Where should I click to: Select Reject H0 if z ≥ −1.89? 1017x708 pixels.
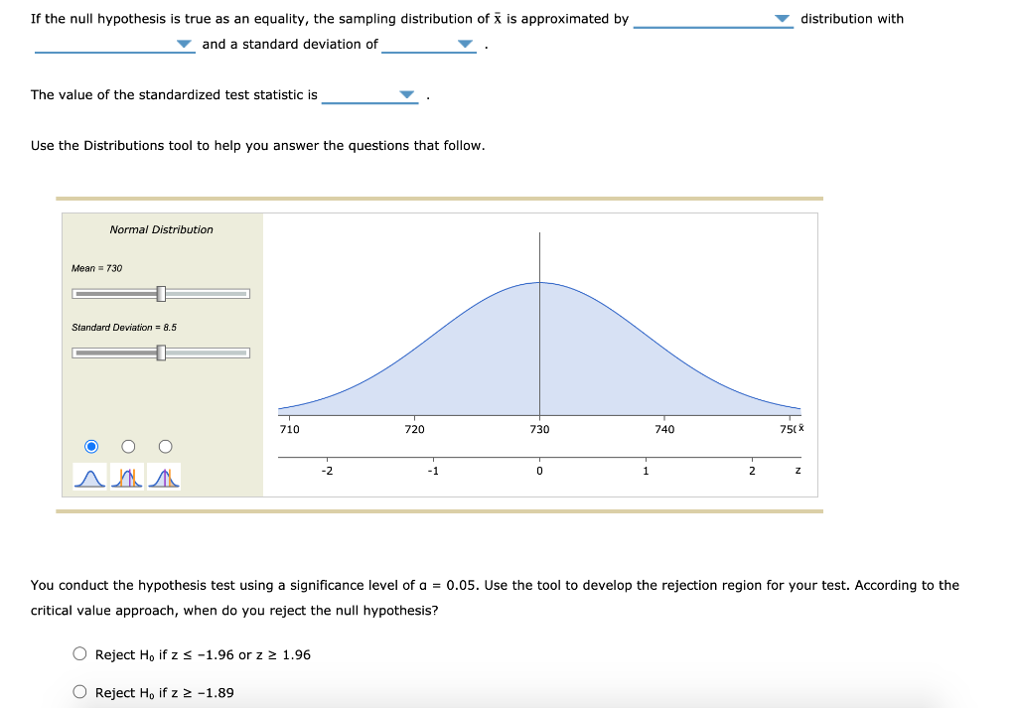click(x=78, y=692)
